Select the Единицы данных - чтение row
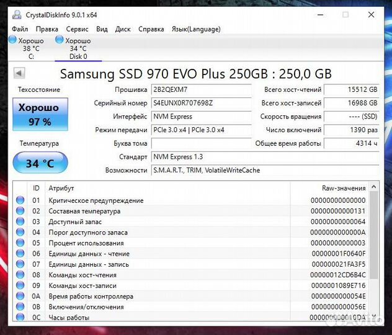This screenshot has width=392, height=335. pyautogui.click(x=191, y=254)
